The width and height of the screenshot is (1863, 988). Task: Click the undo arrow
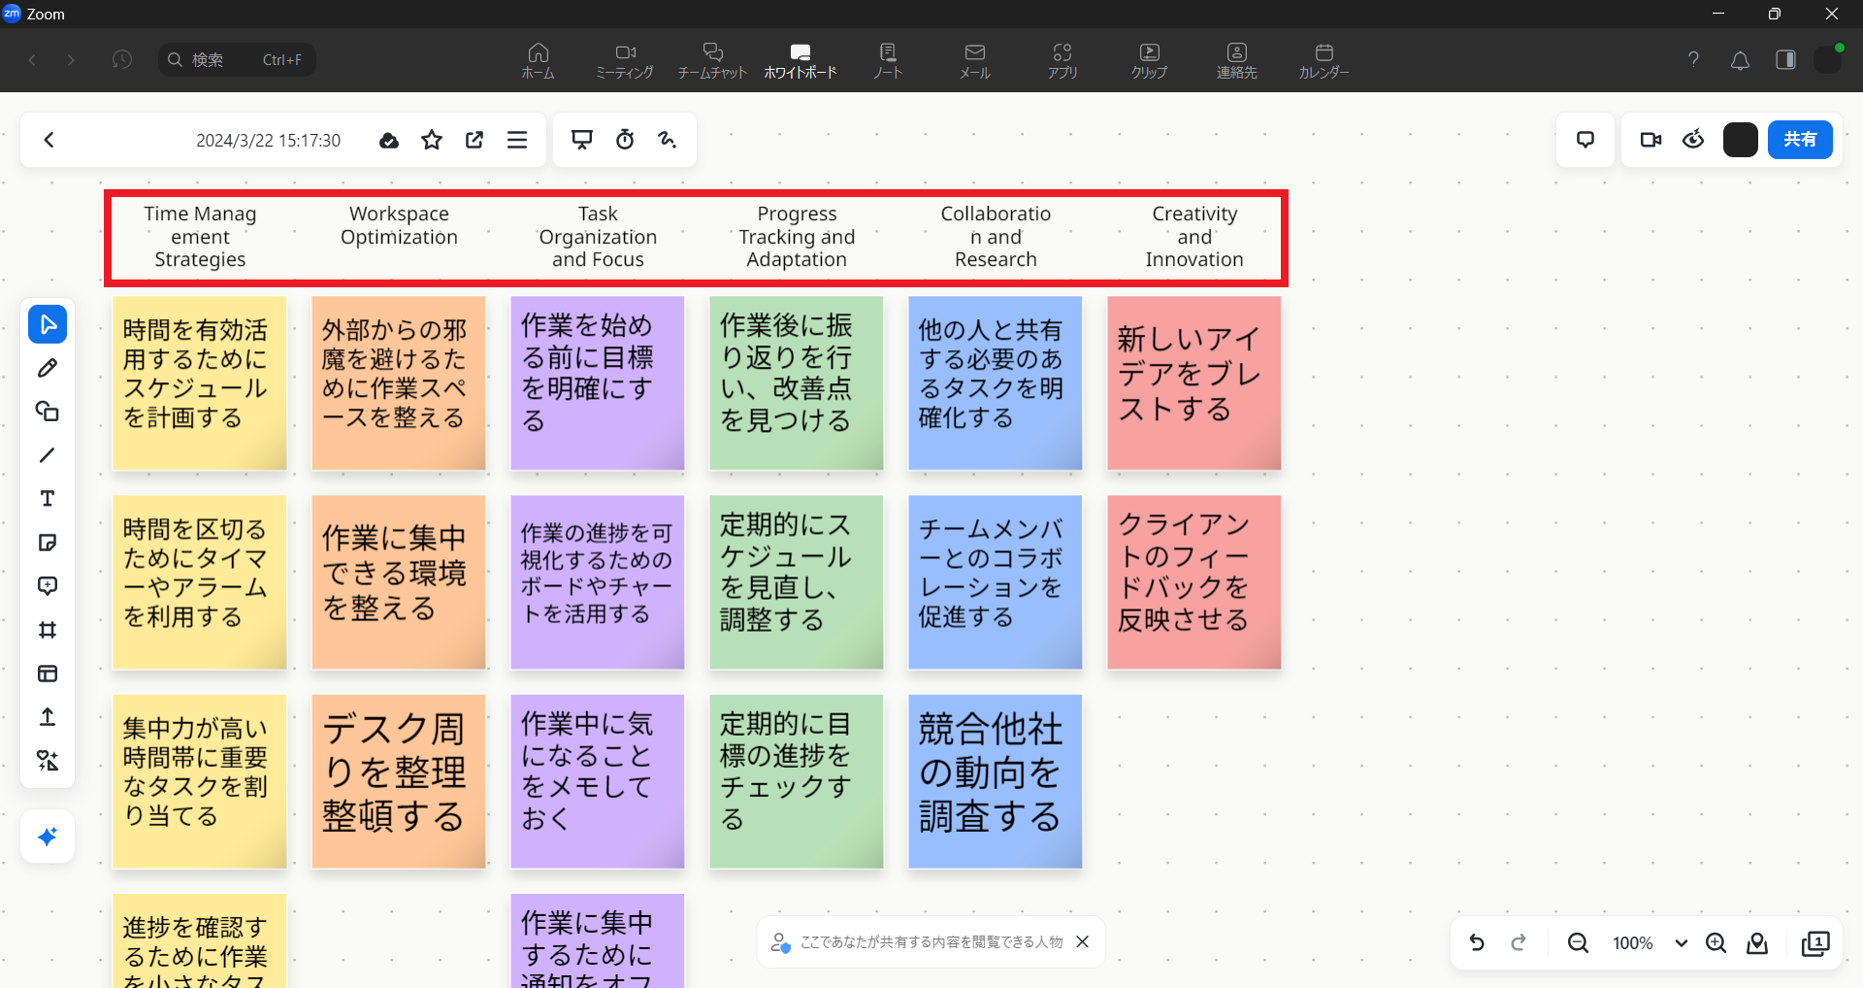(x=1477, y=942)
